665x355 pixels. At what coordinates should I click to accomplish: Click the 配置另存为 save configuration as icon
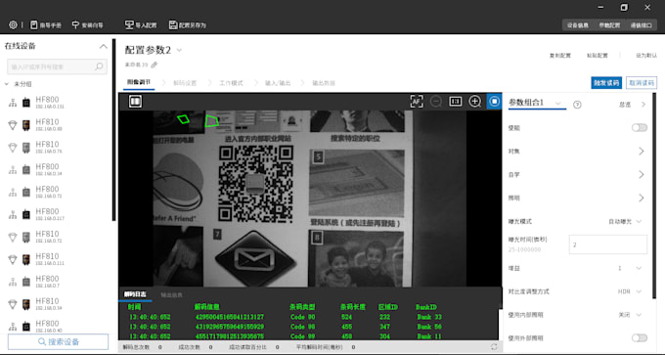pos(173,25)
